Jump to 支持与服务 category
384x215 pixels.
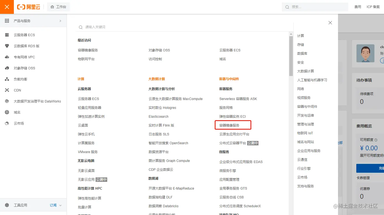306,186
